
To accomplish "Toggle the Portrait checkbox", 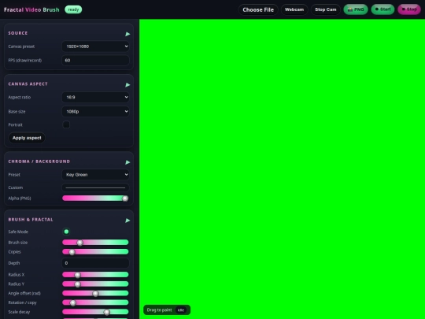I will [x=66, y=124].
